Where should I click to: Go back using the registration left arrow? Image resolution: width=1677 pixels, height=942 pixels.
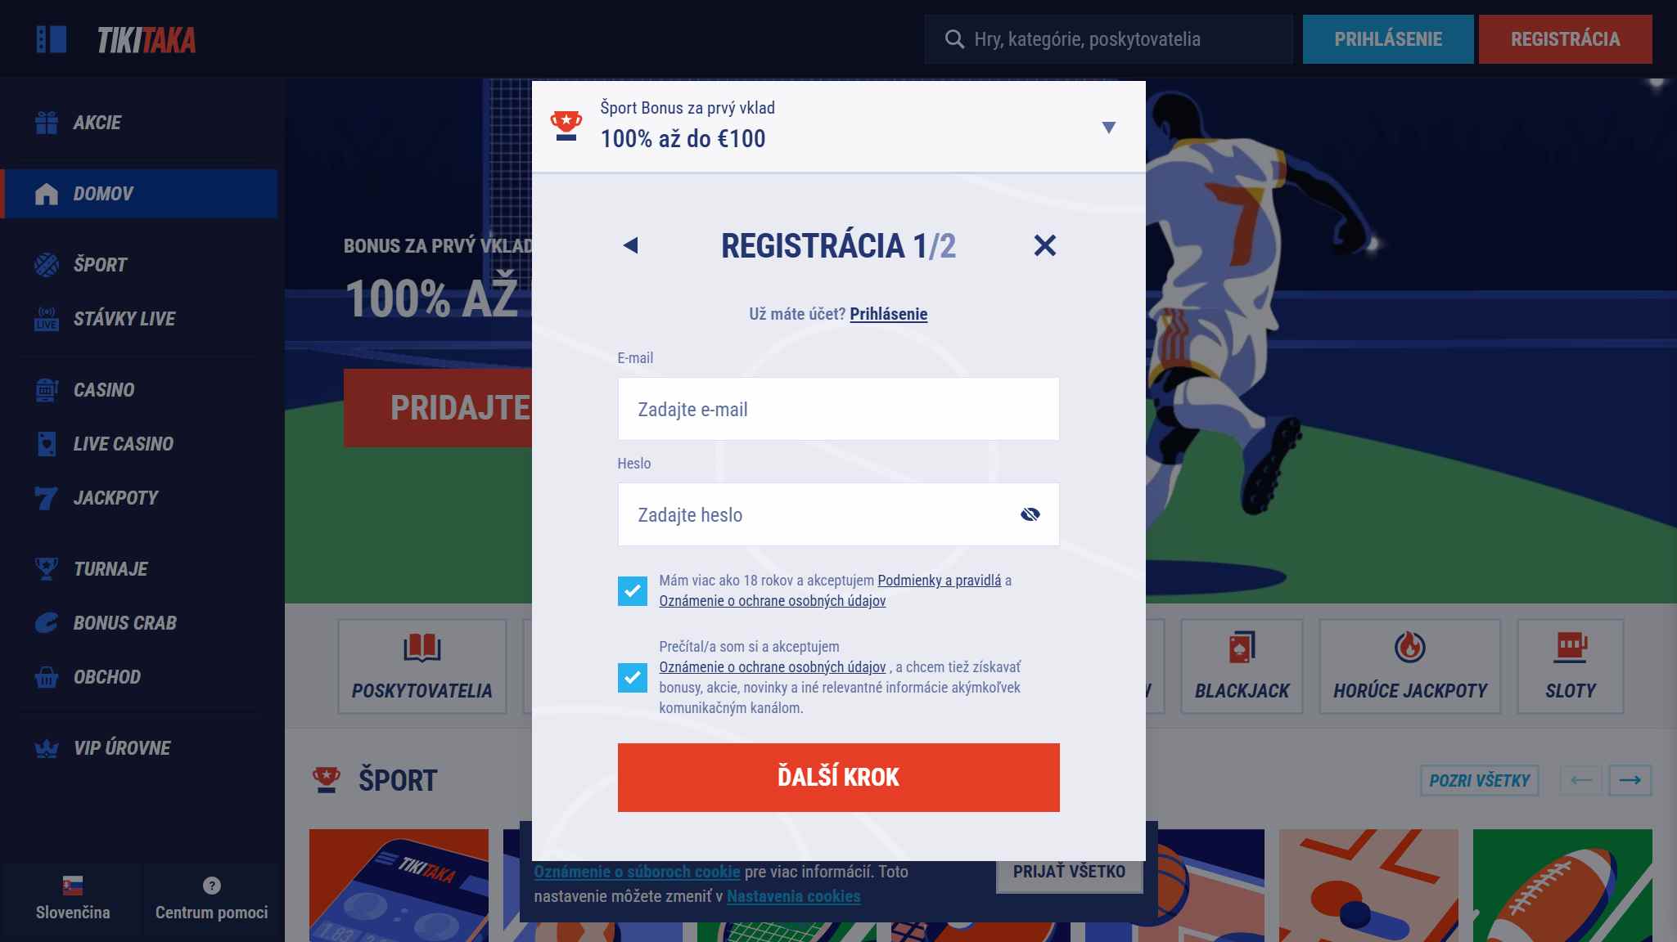click(x=630, y=245)
